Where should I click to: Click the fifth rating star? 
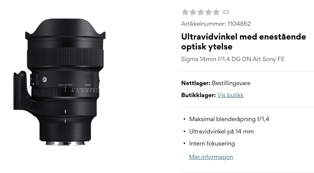pyautogui.click(x=216, y=12)
